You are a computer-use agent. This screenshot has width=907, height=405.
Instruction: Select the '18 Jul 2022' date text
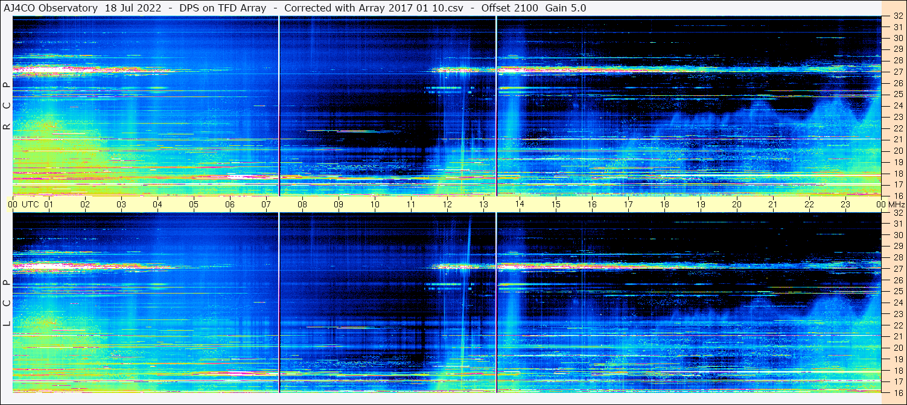(x=133, y=8)
